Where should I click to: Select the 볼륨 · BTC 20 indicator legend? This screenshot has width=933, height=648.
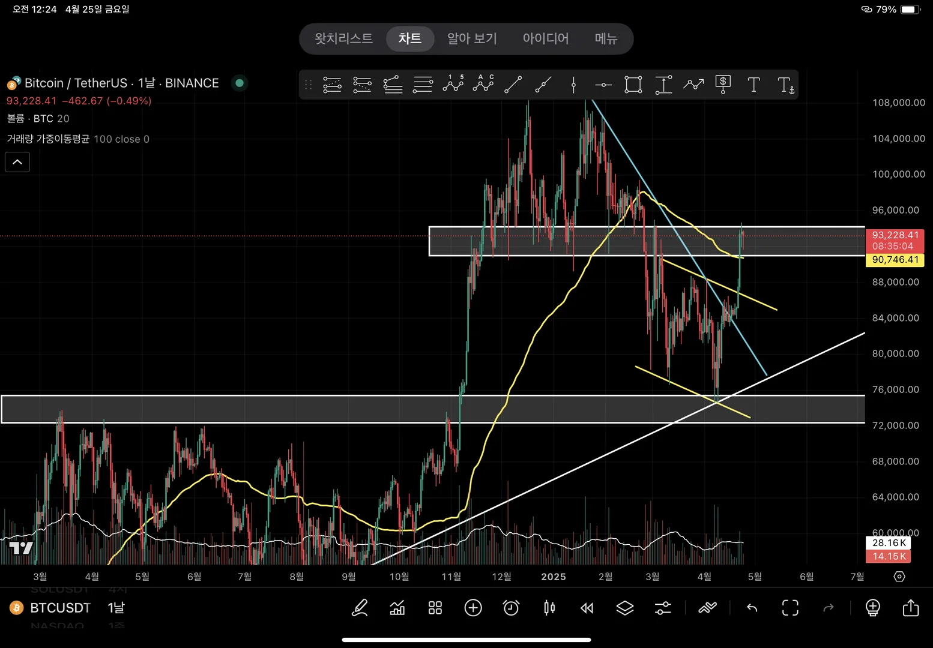click(x=38, y=119)
